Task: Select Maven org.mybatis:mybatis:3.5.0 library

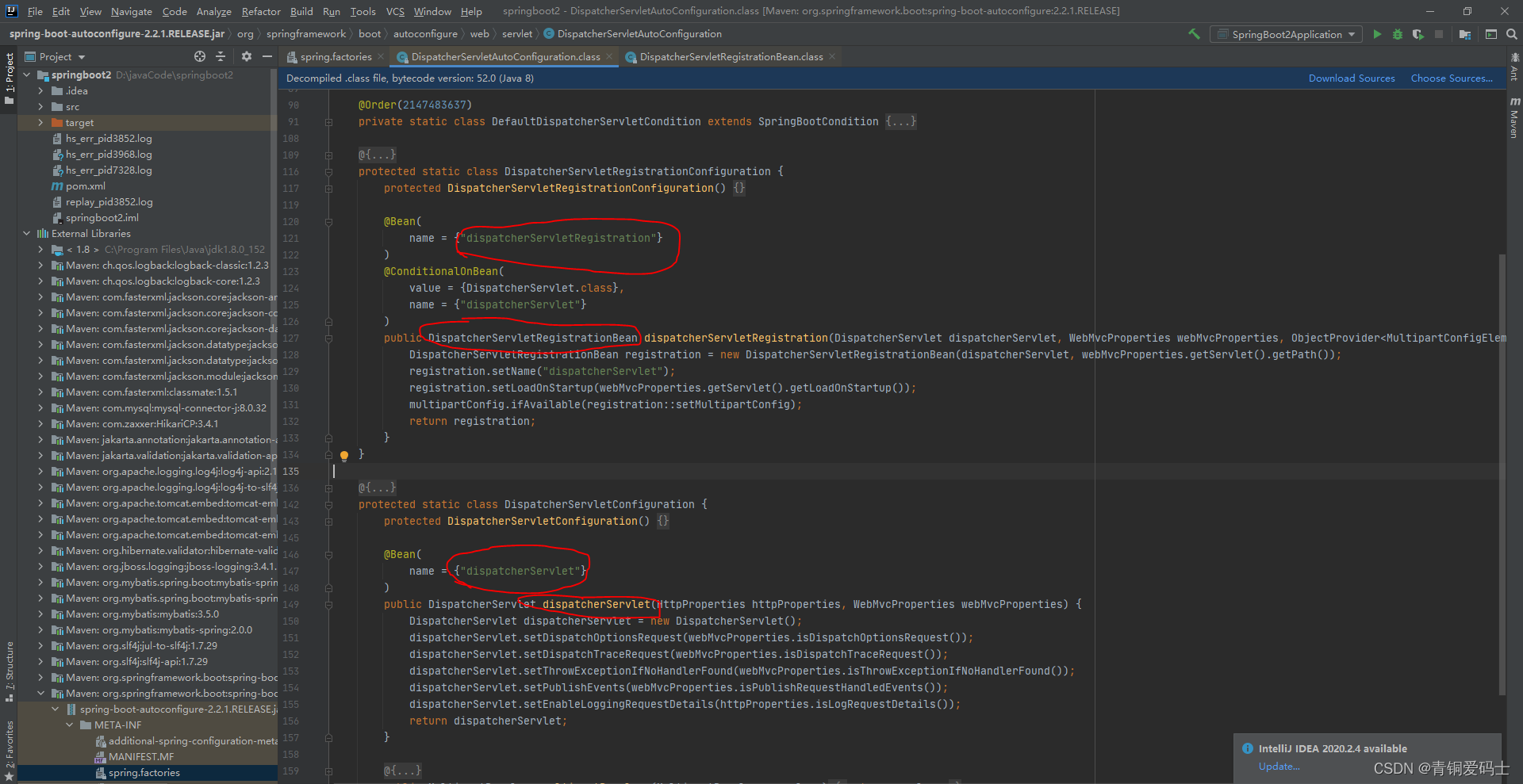Action: (x=142, y=614)
